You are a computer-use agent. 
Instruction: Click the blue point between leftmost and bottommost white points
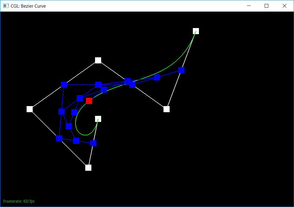59,138
